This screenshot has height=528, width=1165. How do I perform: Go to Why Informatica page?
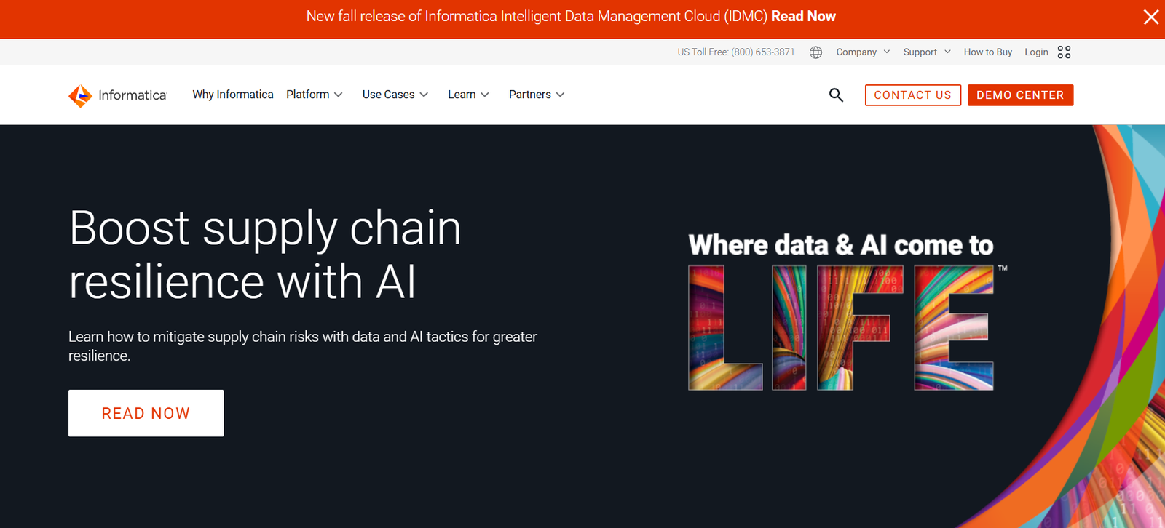point(233,95)
